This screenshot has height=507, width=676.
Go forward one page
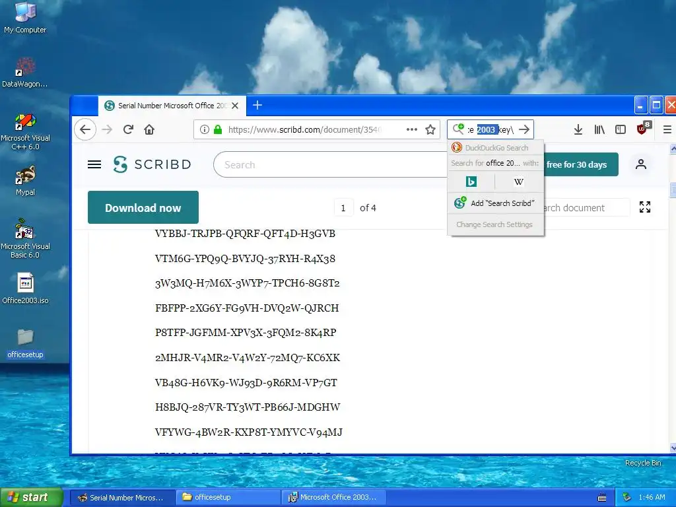[107, 129]
